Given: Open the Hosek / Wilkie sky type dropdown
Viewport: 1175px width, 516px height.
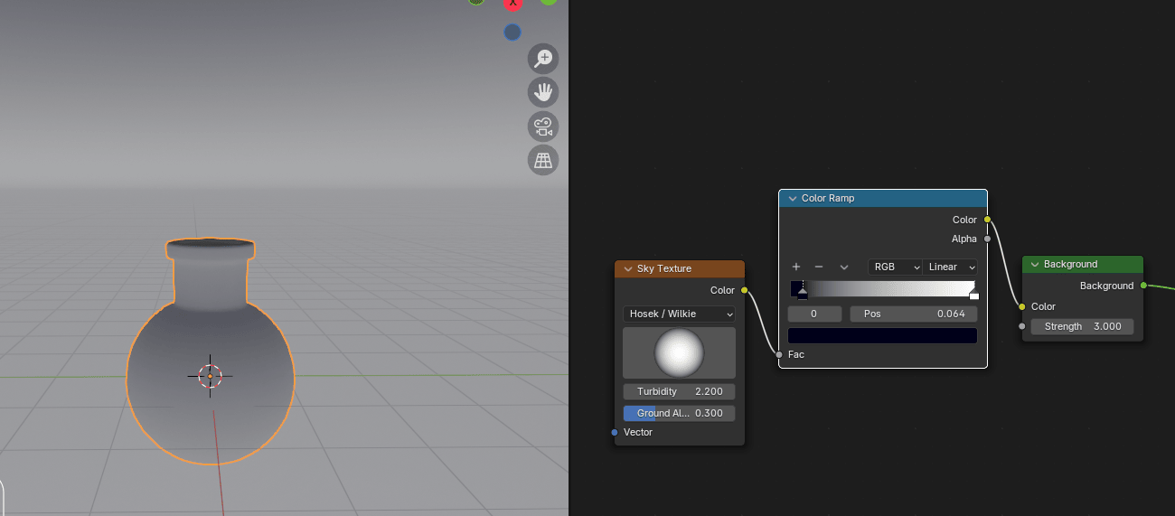Looking at the screenshot, I should coord(679,314).
